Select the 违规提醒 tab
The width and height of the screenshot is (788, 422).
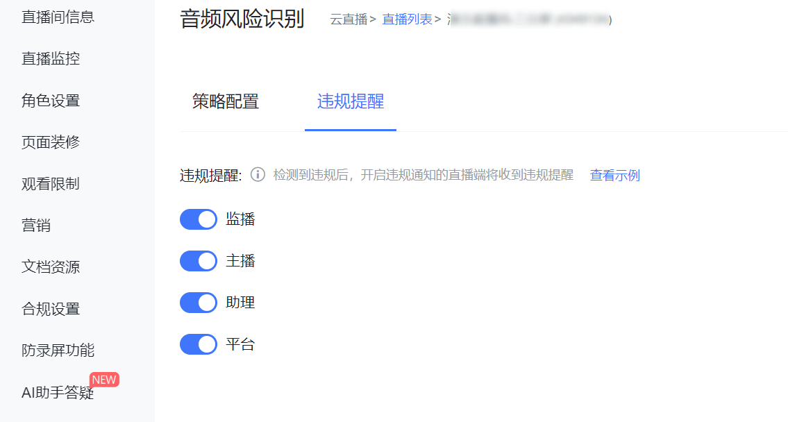click(351, 101)
